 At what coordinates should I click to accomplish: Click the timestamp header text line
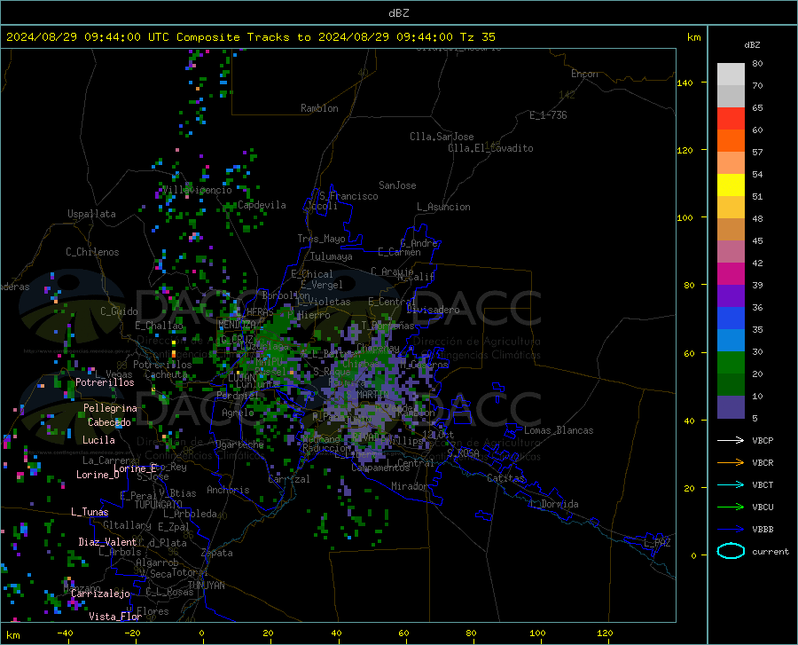pyautogui.click(x=250, y=37)
